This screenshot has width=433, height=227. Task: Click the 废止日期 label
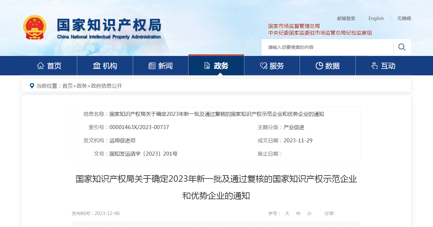(270, 154)
